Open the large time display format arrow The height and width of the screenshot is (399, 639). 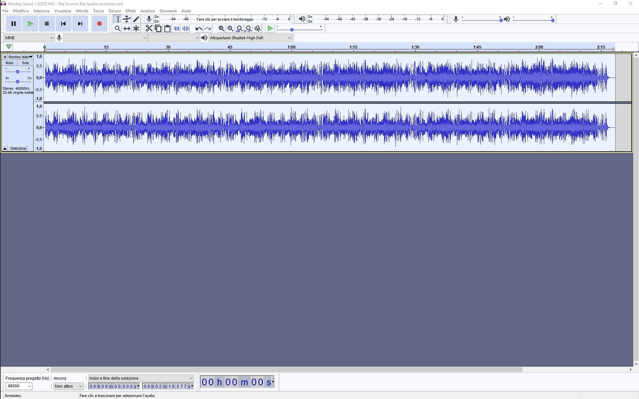(273, 383)
